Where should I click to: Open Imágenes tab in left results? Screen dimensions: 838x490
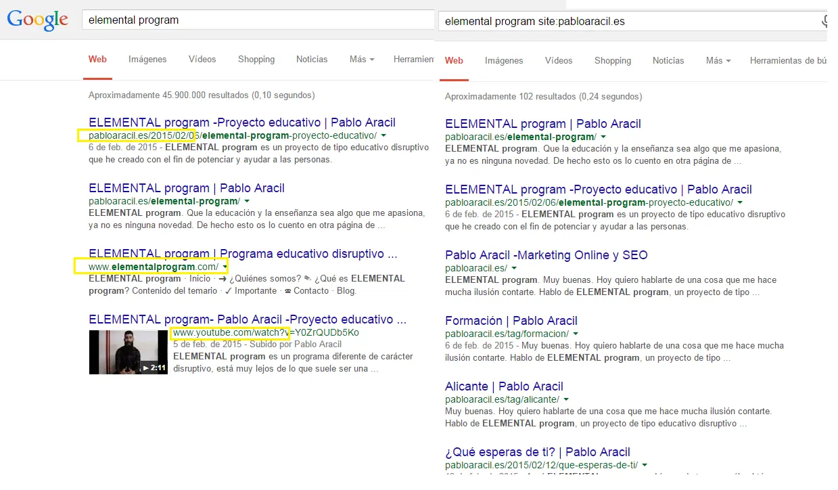point(147,60)
